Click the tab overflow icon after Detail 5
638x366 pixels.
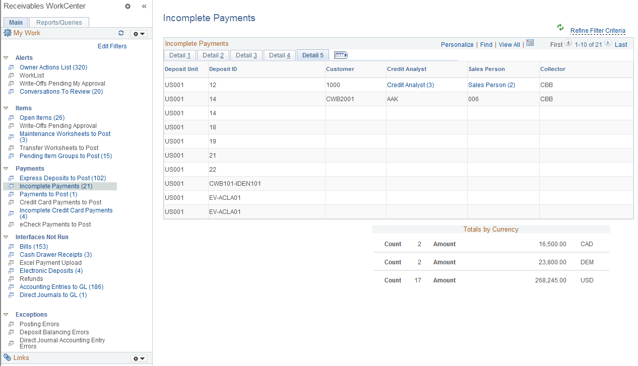(x=341, y=55)
